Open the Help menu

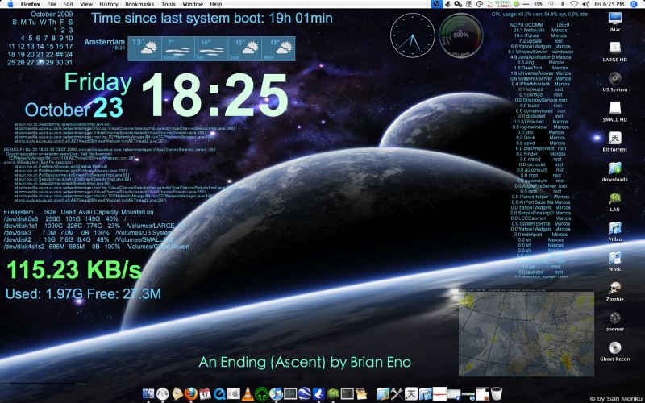[216, 4]
